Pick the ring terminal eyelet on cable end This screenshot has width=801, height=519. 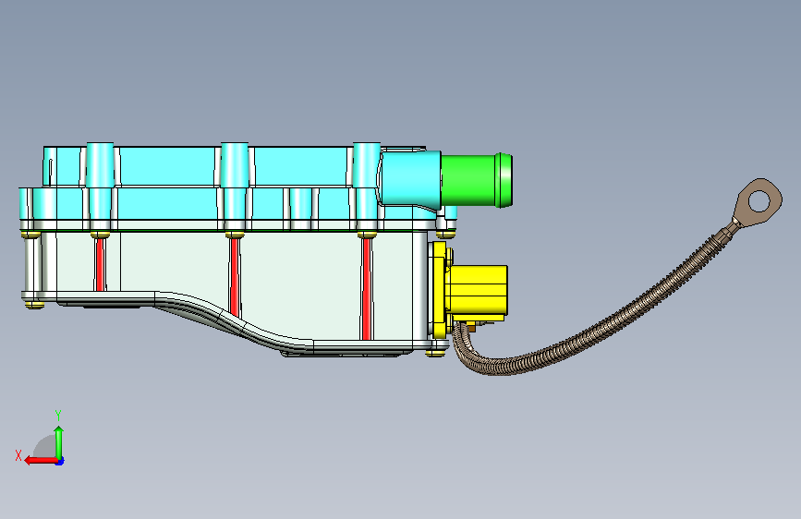759,203
